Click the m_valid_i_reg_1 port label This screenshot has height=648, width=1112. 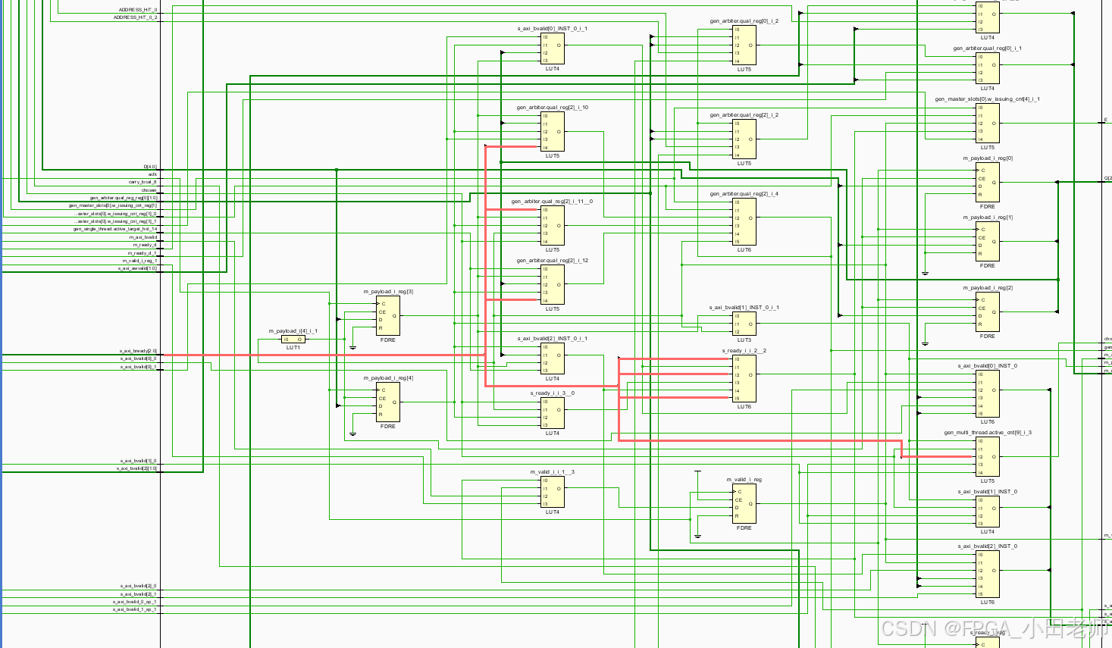coord(139,261)
